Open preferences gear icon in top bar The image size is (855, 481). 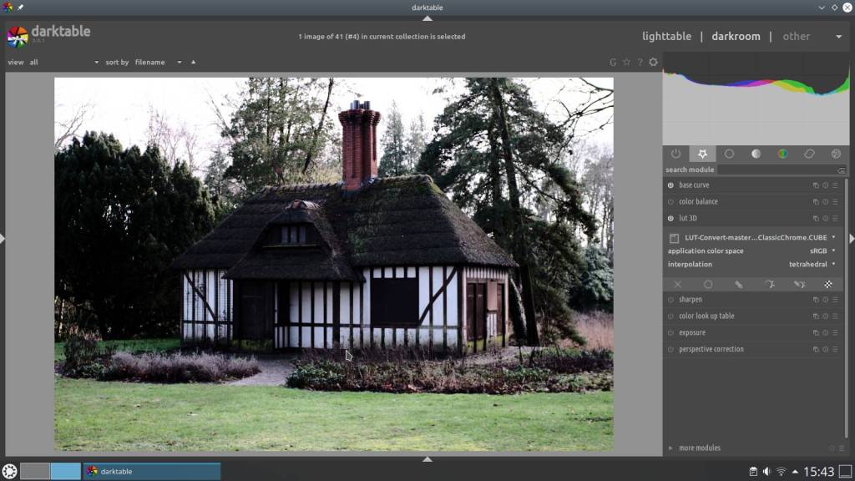[653, 62]
